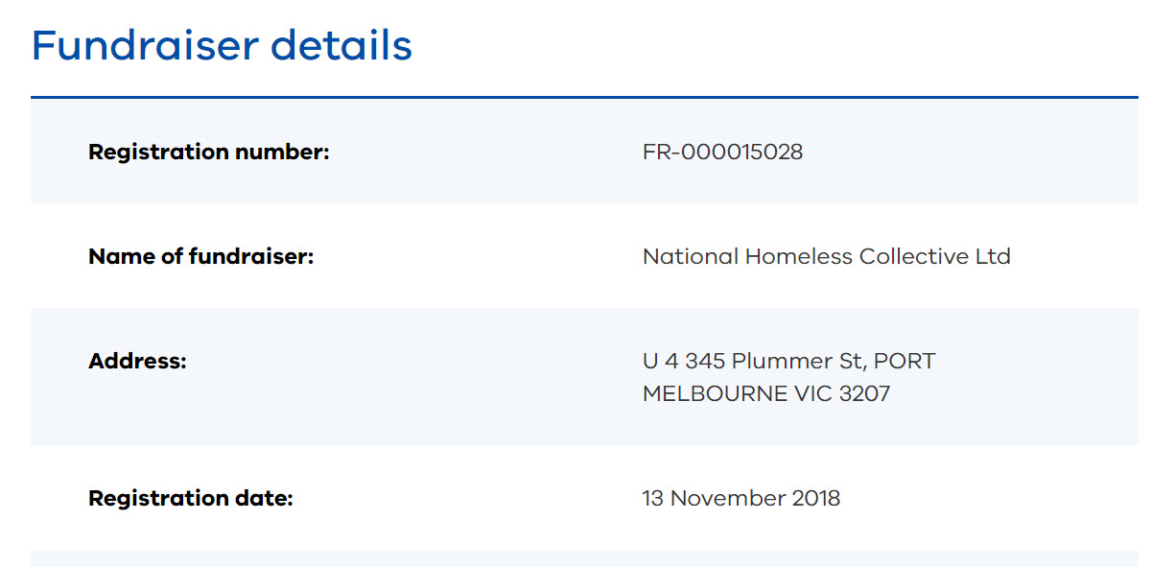
Task: Click the Fundraiser details heading
Action: [222, 45]
